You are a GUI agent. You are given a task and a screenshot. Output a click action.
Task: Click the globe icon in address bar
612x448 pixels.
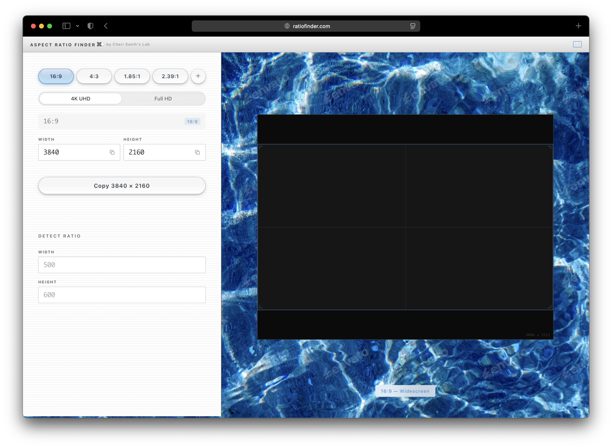point(287,26)
